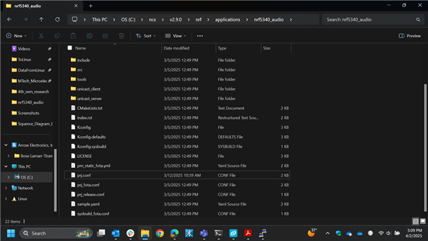Click the This PC breadcrumb
The image size is (428, 241).
[100, 19]
